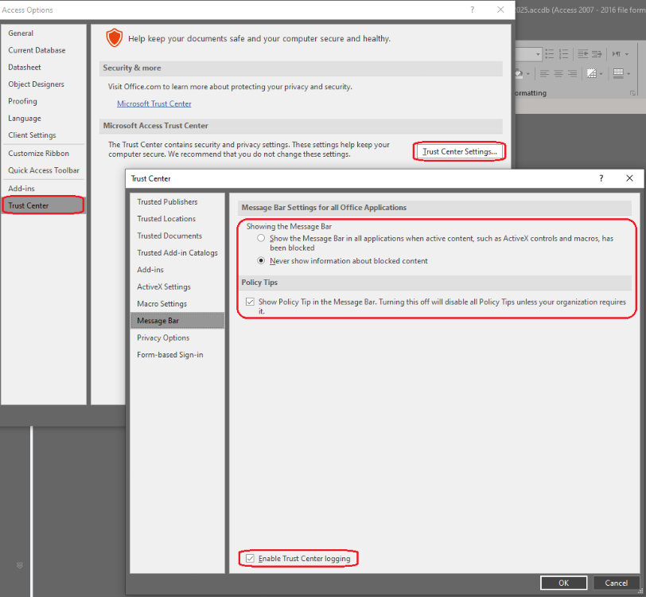Open ActiveX Settings in Trust Center
Image resolution: width=646 pixels, height=597 pixels.
point(177,287)
